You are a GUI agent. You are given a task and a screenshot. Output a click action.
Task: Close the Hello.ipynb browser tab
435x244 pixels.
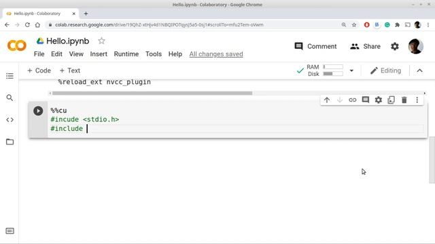coord(74,14)
